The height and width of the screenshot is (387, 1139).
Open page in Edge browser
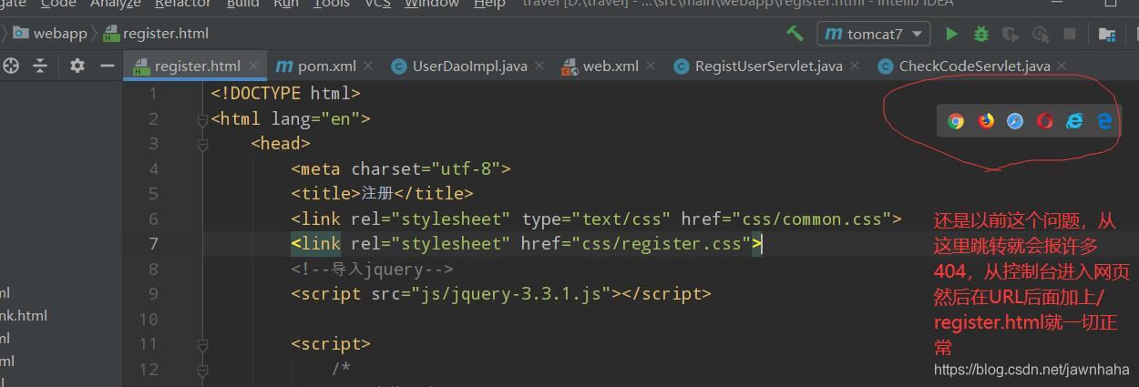click(x=1104, y=121)
